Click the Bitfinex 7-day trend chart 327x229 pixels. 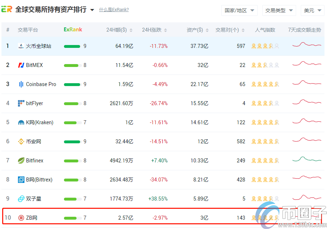[307, 160]
